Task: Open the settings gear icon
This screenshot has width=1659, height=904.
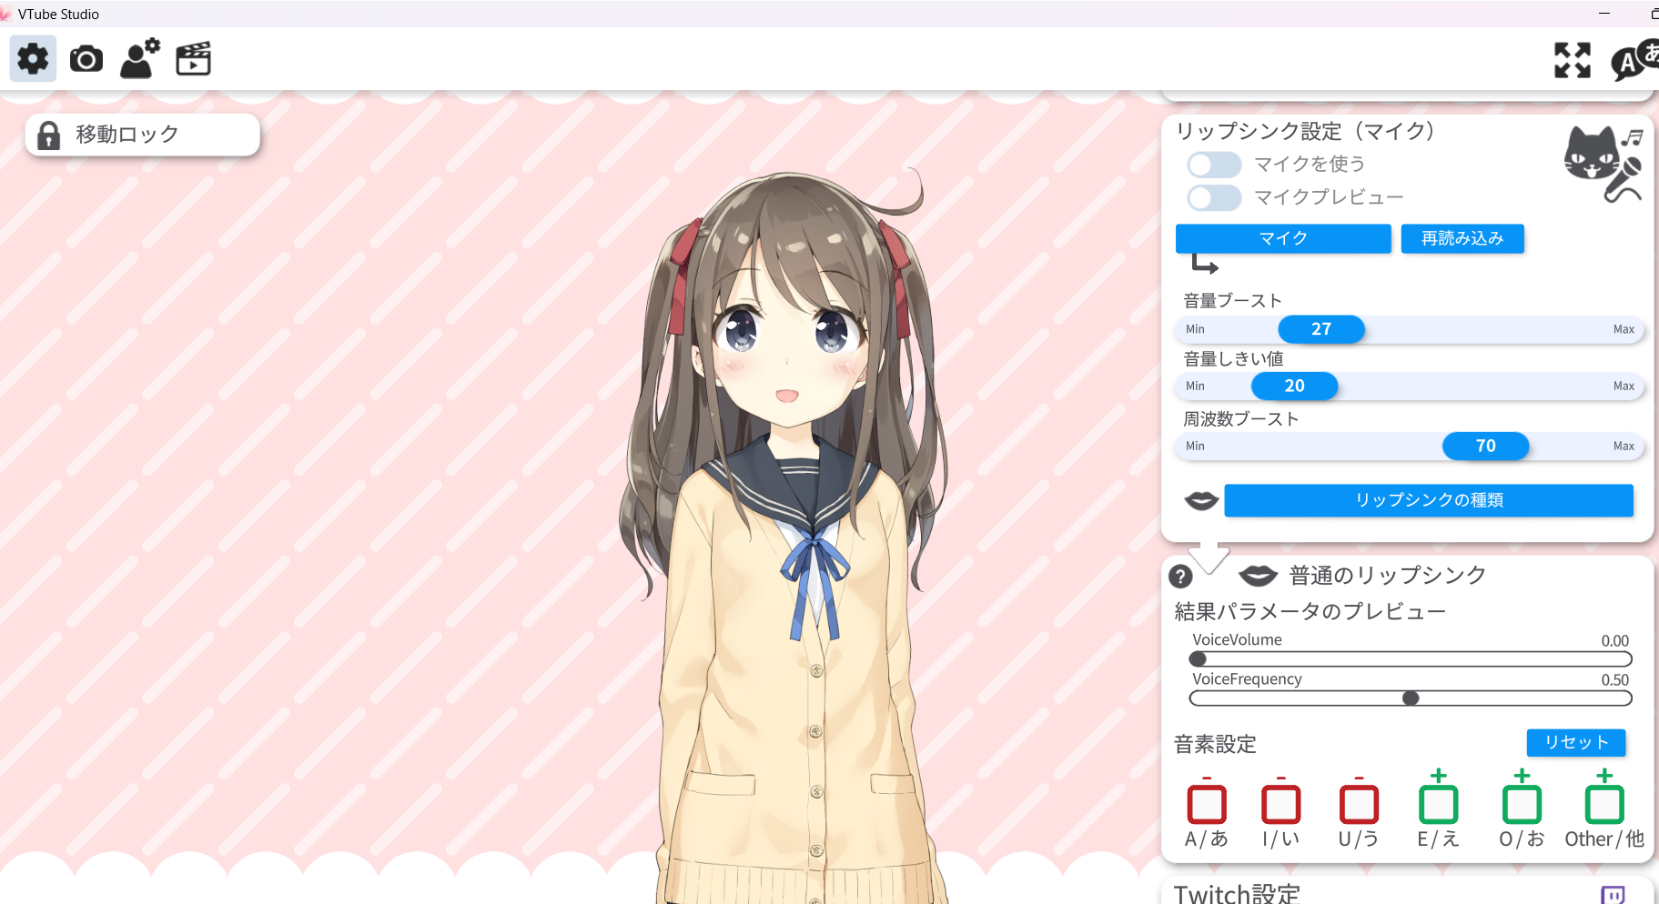Action: (33, 59)
